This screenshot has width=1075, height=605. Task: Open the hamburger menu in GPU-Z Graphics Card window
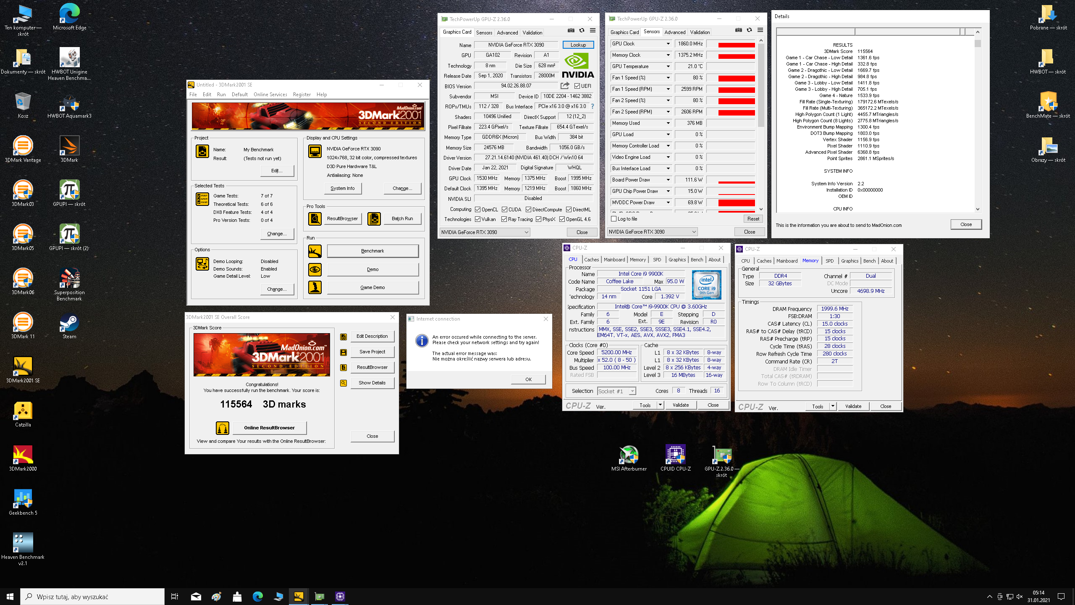[x=593, y=30]
